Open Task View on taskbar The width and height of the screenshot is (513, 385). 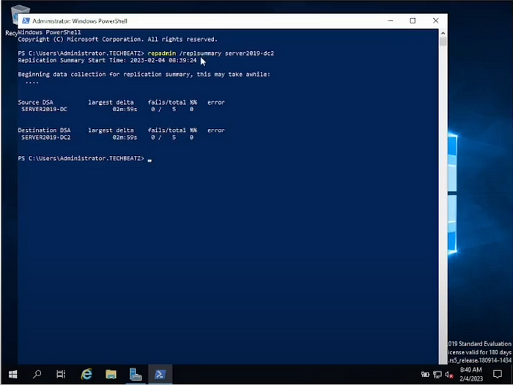(x=61, y=374)
